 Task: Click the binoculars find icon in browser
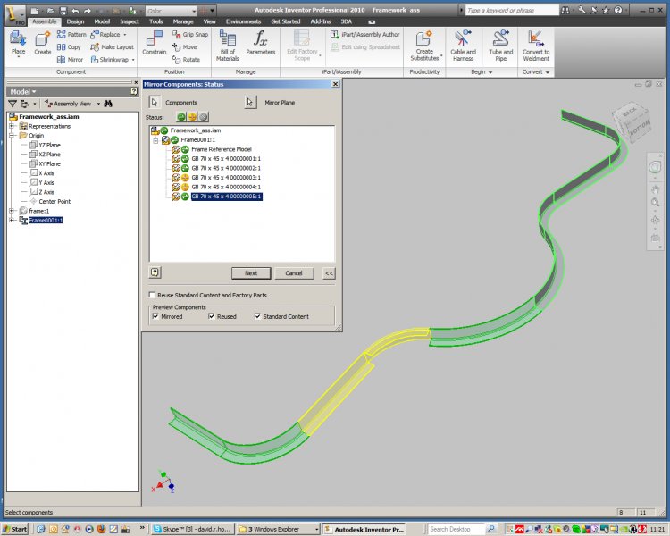tap(108, 104)
